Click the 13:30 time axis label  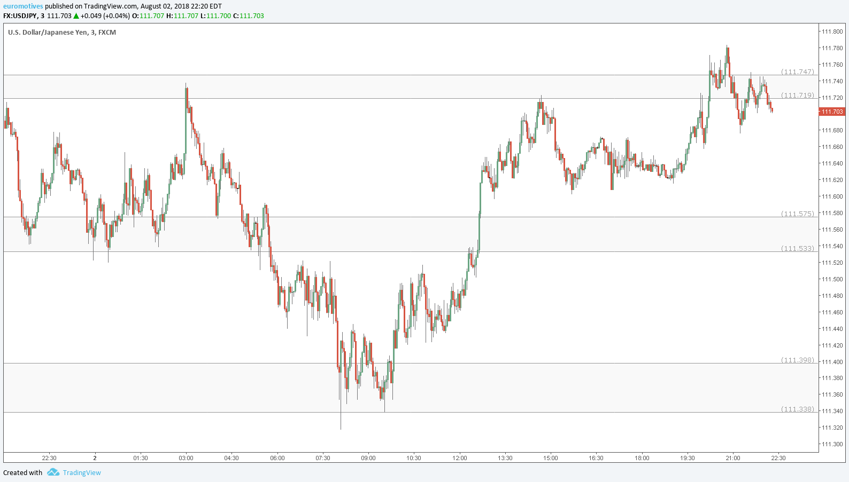point(505,458)
